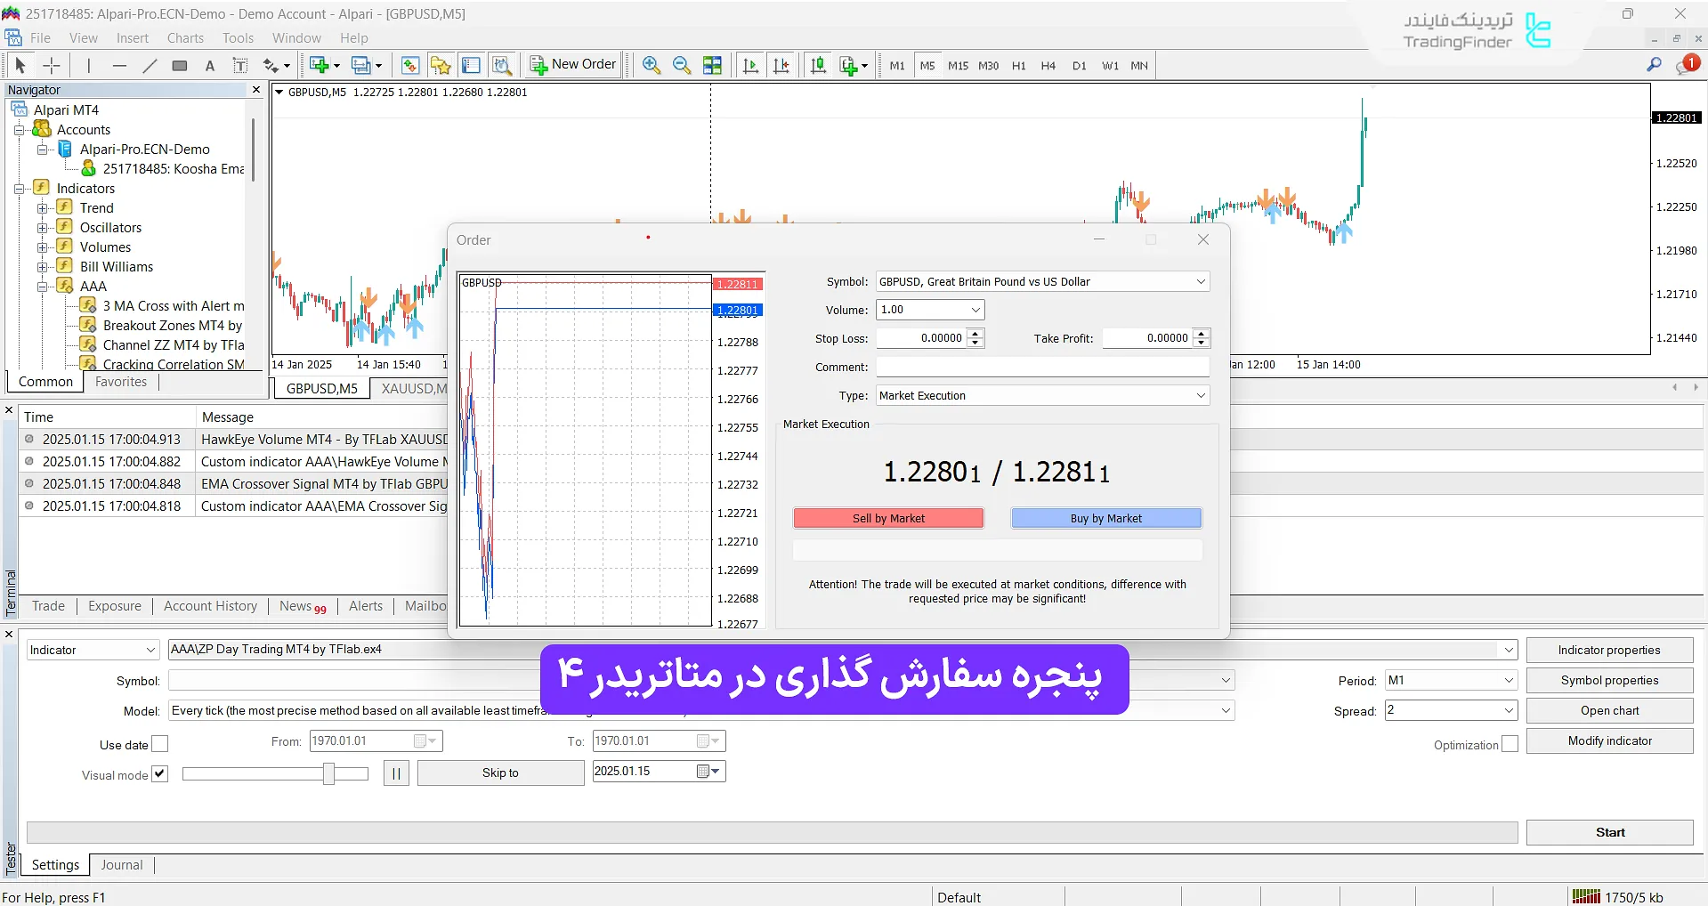Image resolution: width=1708 pixels, height=906 pixels.
Task: Expand Oscillators in the Navigator tree
Action: 43,227
